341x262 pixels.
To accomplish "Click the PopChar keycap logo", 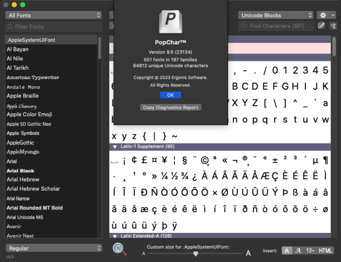I will click(x=171, y=22).
